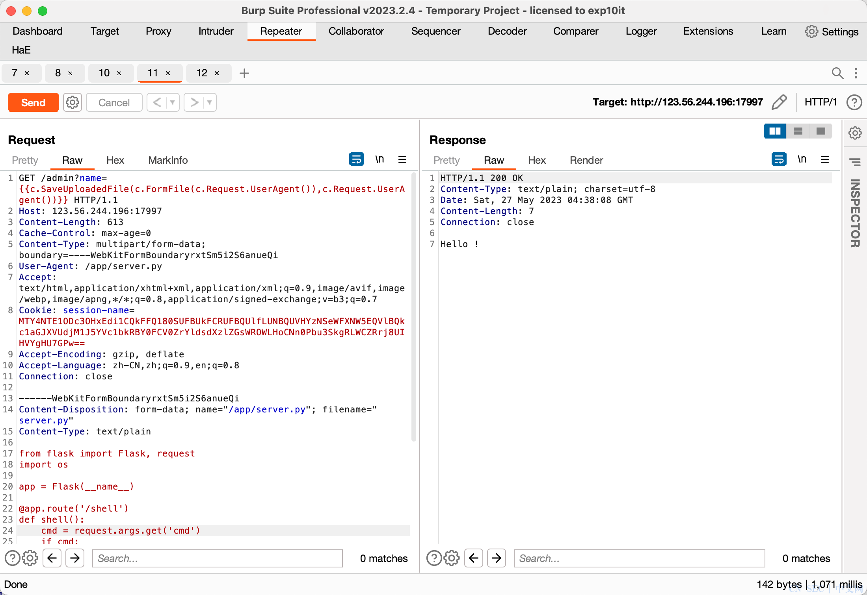Screen dimensions: 867x595
Task: Open the HaE extension tab
Action: point(21,50)
